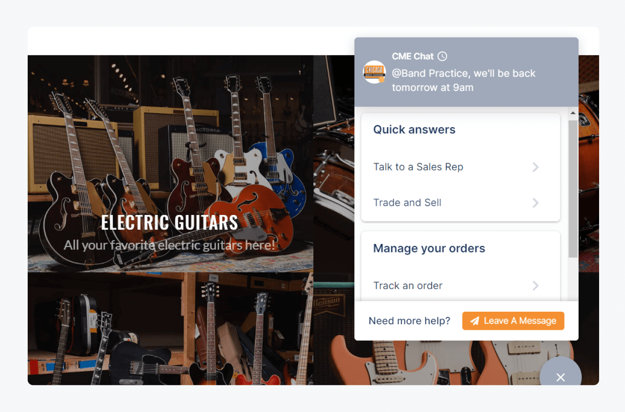
Task: Select the Talk to a Sales Rep text
Action: tap(418, 167)
